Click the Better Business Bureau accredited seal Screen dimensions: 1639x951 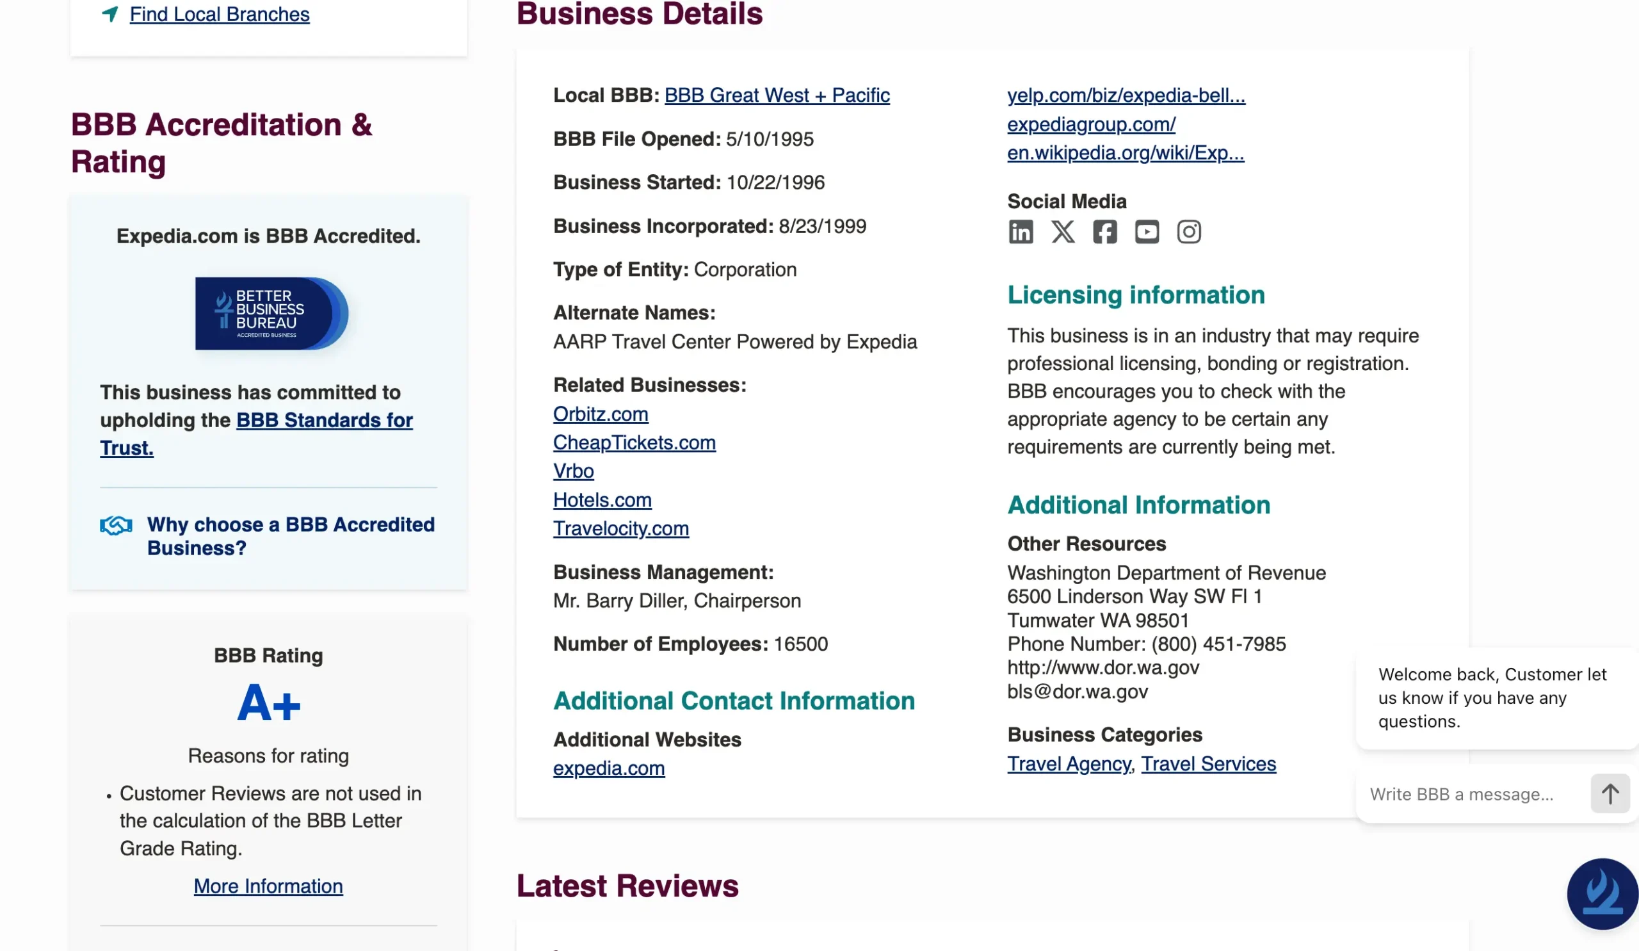click(272, 314)
